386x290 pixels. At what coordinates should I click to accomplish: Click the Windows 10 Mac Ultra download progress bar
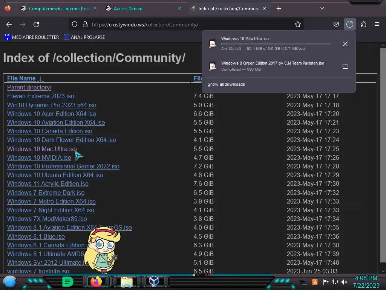[276, 44]
